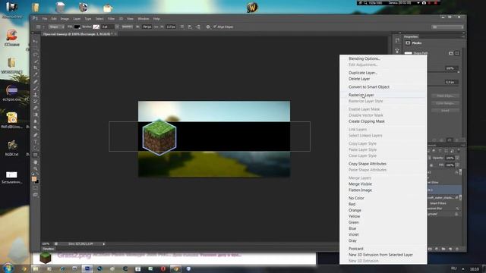Select the Zoom tool

tap(36, 169)
